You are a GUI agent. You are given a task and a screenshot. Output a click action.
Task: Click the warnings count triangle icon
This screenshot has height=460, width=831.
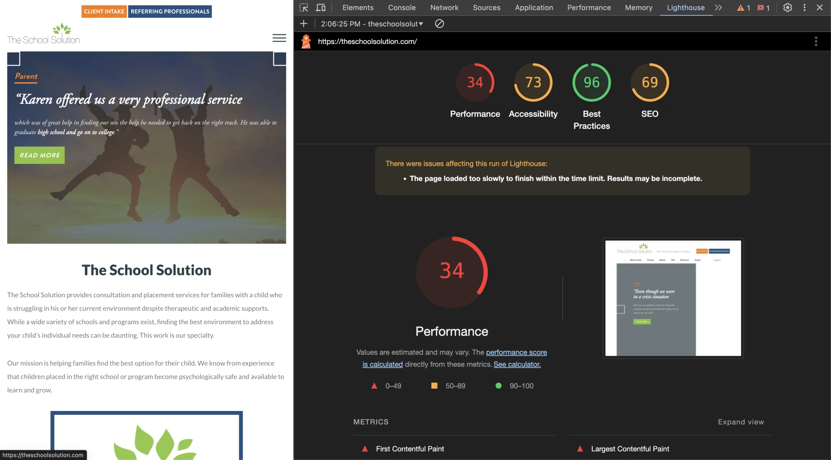(741, 8)
